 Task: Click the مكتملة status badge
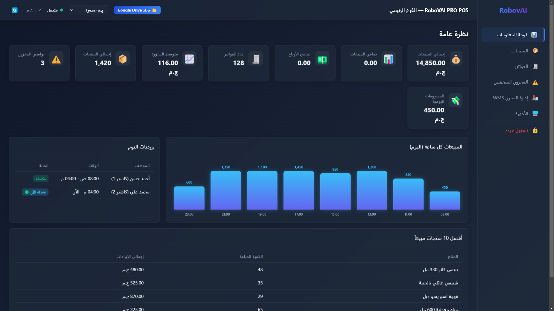pyautogui.click(x=41, y=179)
